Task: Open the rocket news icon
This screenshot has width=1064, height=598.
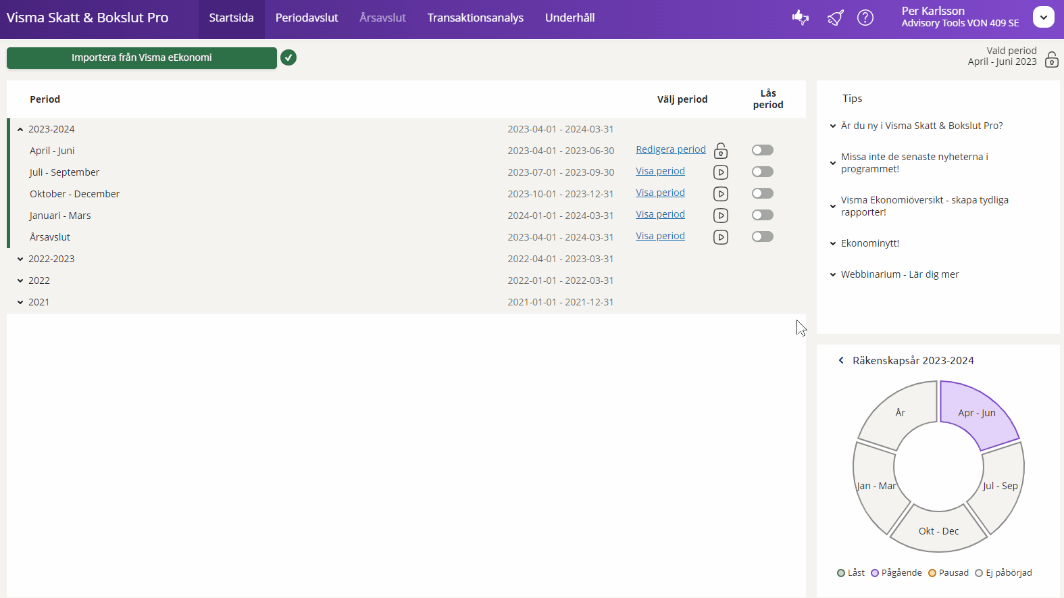Action: (836, 18)
